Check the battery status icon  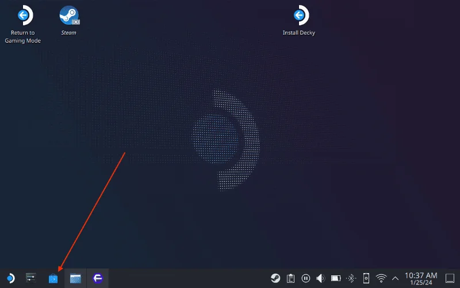(x=336, y=278)
